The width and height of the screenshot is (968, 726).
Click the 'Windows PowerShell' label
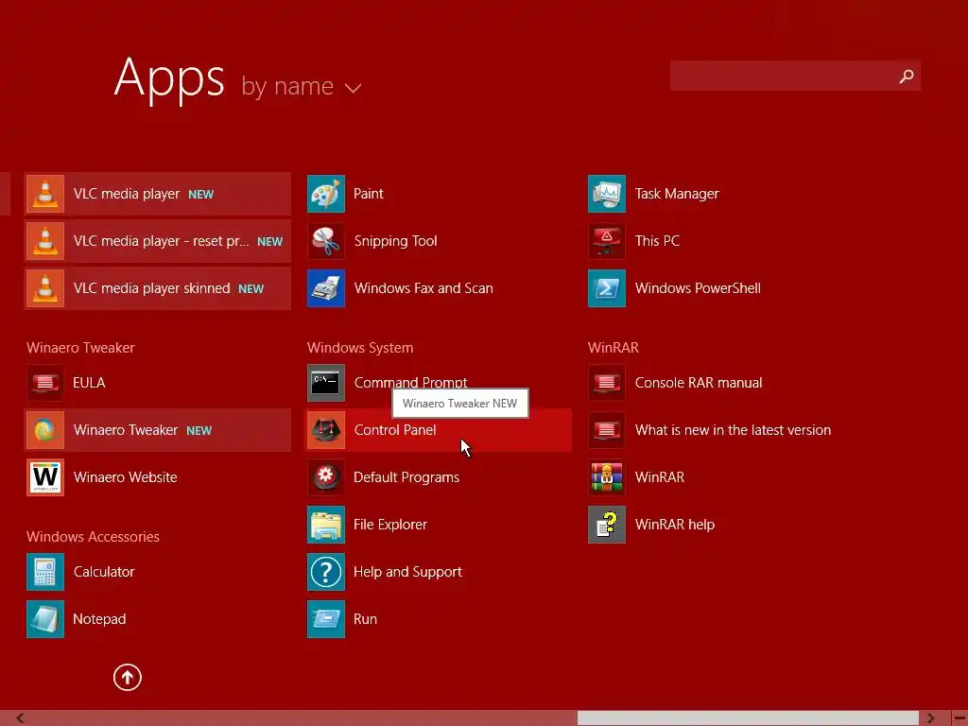698,288
